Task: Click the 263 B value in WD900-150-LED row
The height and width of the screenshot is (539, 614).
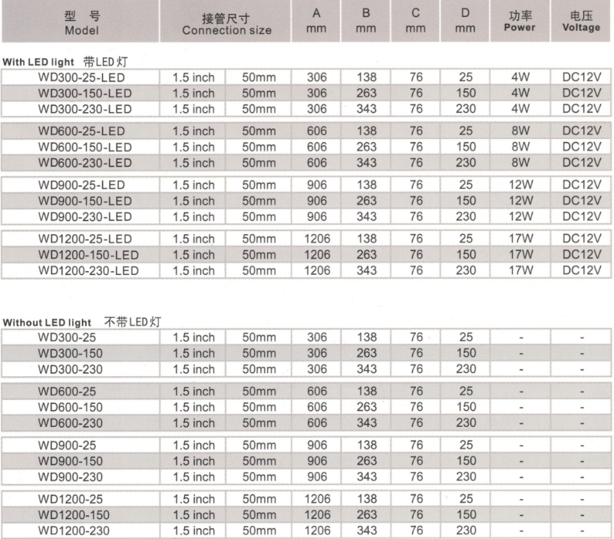Action: [x=367, y=200]
